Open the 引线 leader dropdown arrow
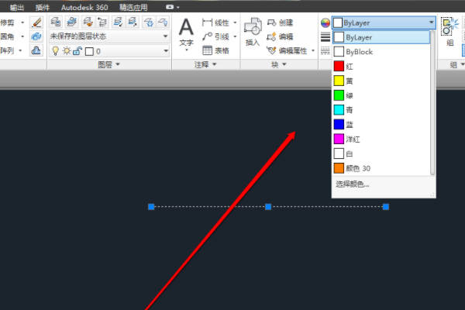 click(x=235, y=36)
